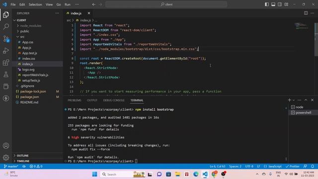Open the Edit menu
The width and height of the screenshot is (318, 179).
tap(22, 4)
